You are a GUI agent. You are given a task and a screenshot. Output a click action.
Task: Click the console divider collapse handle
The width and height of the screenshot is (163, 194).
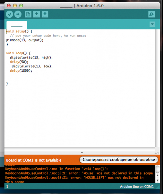tap(82, 153)
